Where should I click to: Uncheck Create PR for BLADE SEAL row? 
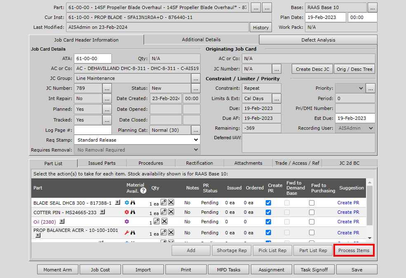click(x=269, y=203)
